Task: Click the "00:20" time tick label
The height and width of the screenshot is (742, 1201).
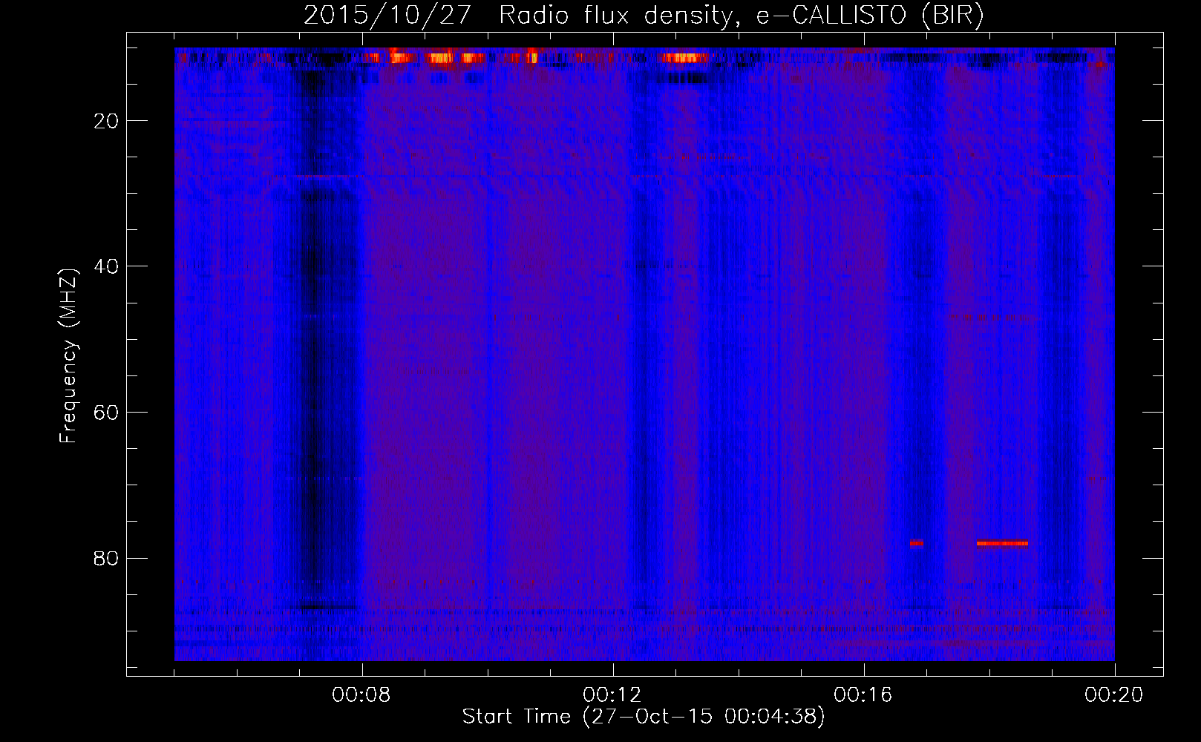Action: point(1114,695)
